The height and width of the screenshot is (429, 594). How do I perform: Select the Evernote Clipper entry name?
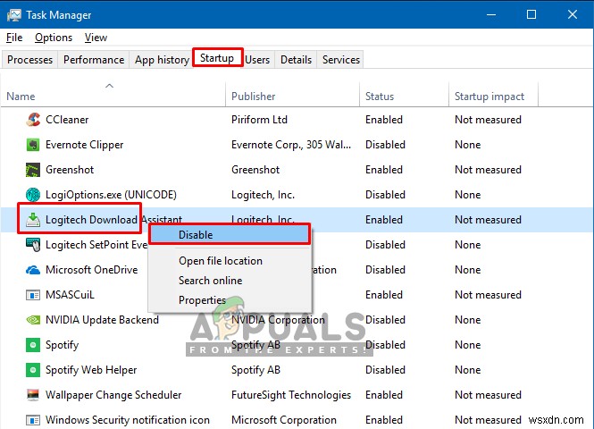coord(85,145)
